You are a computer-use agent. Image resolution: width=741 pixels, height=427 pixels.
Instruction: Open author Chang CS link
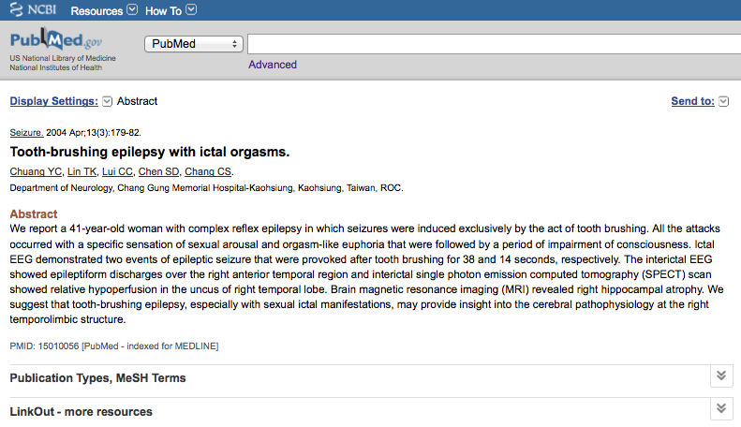click(208, 172)
